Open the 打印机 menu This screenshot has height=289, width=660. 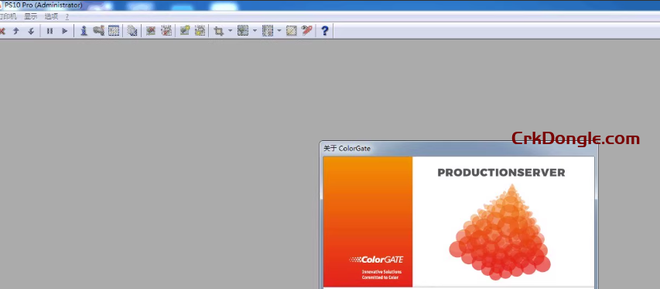pyautogui.click(x=9, y=16)
